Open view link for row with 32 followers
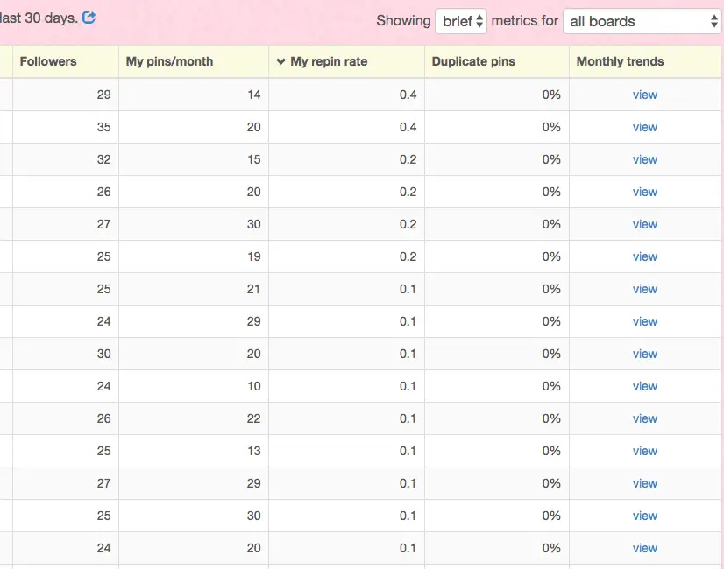 click(x=644, y=159)
